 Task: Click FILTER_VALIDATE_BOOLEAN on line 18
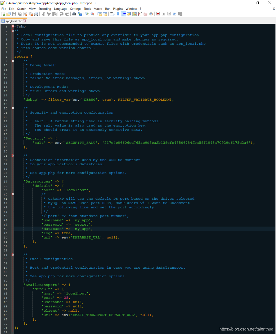pos(144,99)
